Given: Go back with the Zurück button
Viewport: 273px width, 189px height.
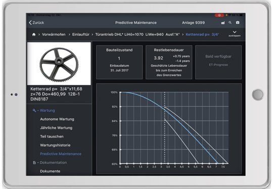Looking at the screenshot, I should coord(36,23).
